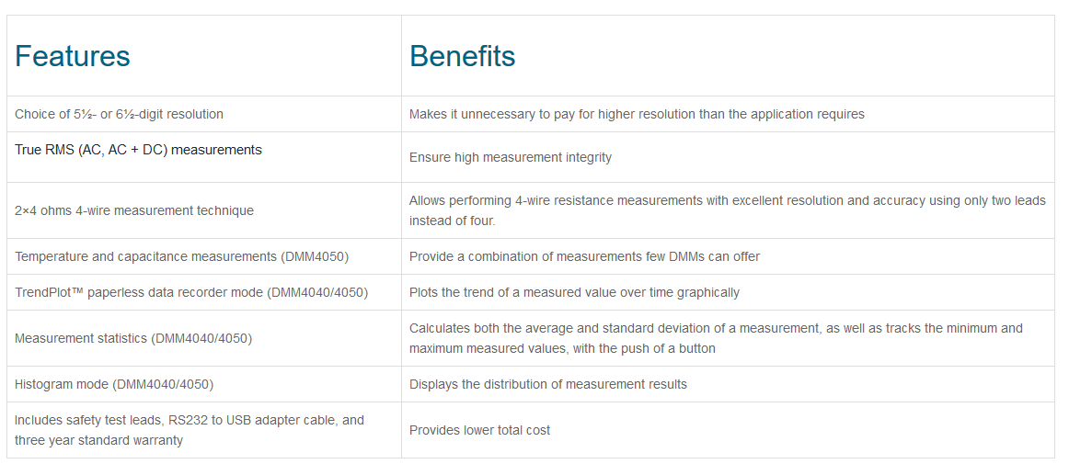Click the 'unnecessary to pay for higher resolution' benefit
Screen dimensions: 1069x464
pyautogui.click(x=637, y=115)
